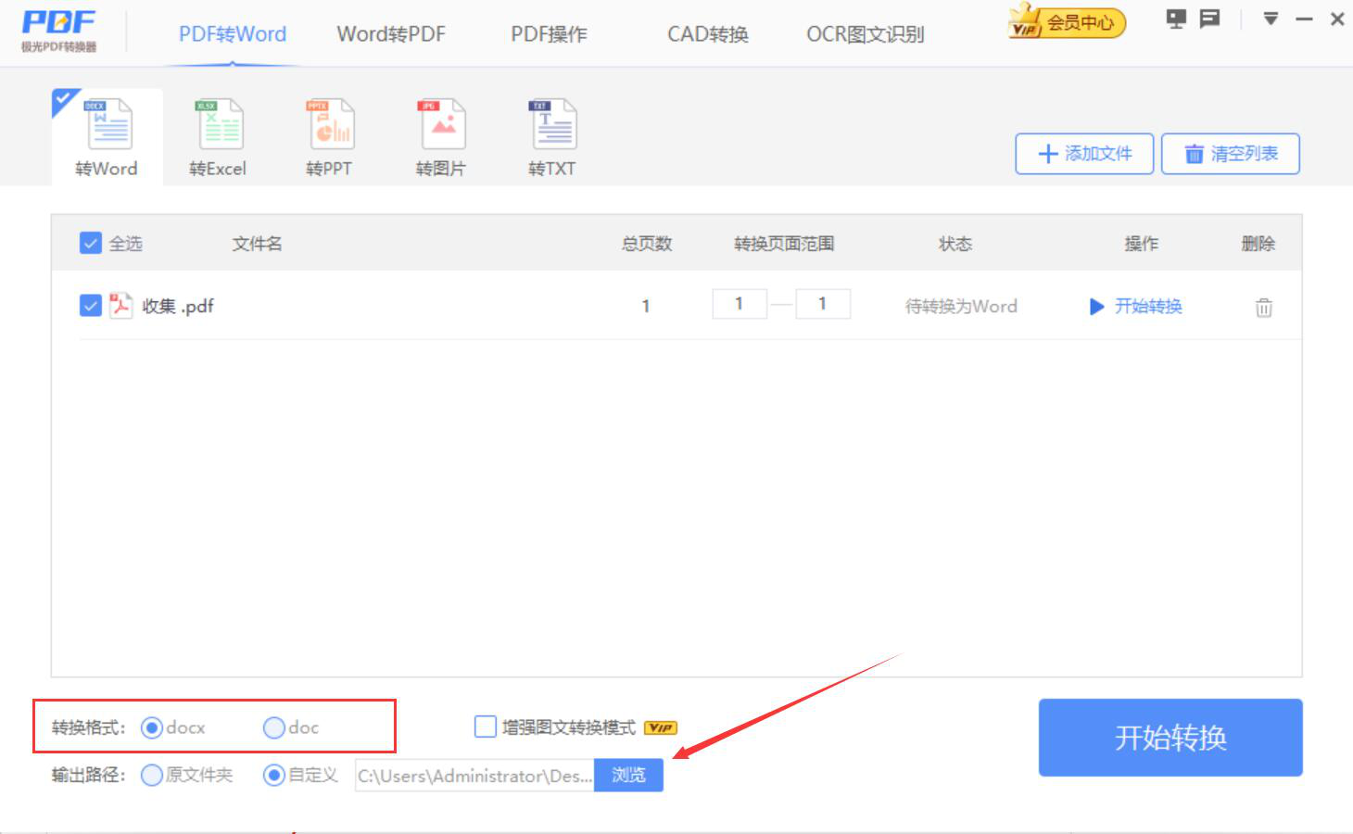The width and height of the screenshot is (1353, 834).
Task: Toggle the 全选 checkbox
Action: click(x=91, y=244)
